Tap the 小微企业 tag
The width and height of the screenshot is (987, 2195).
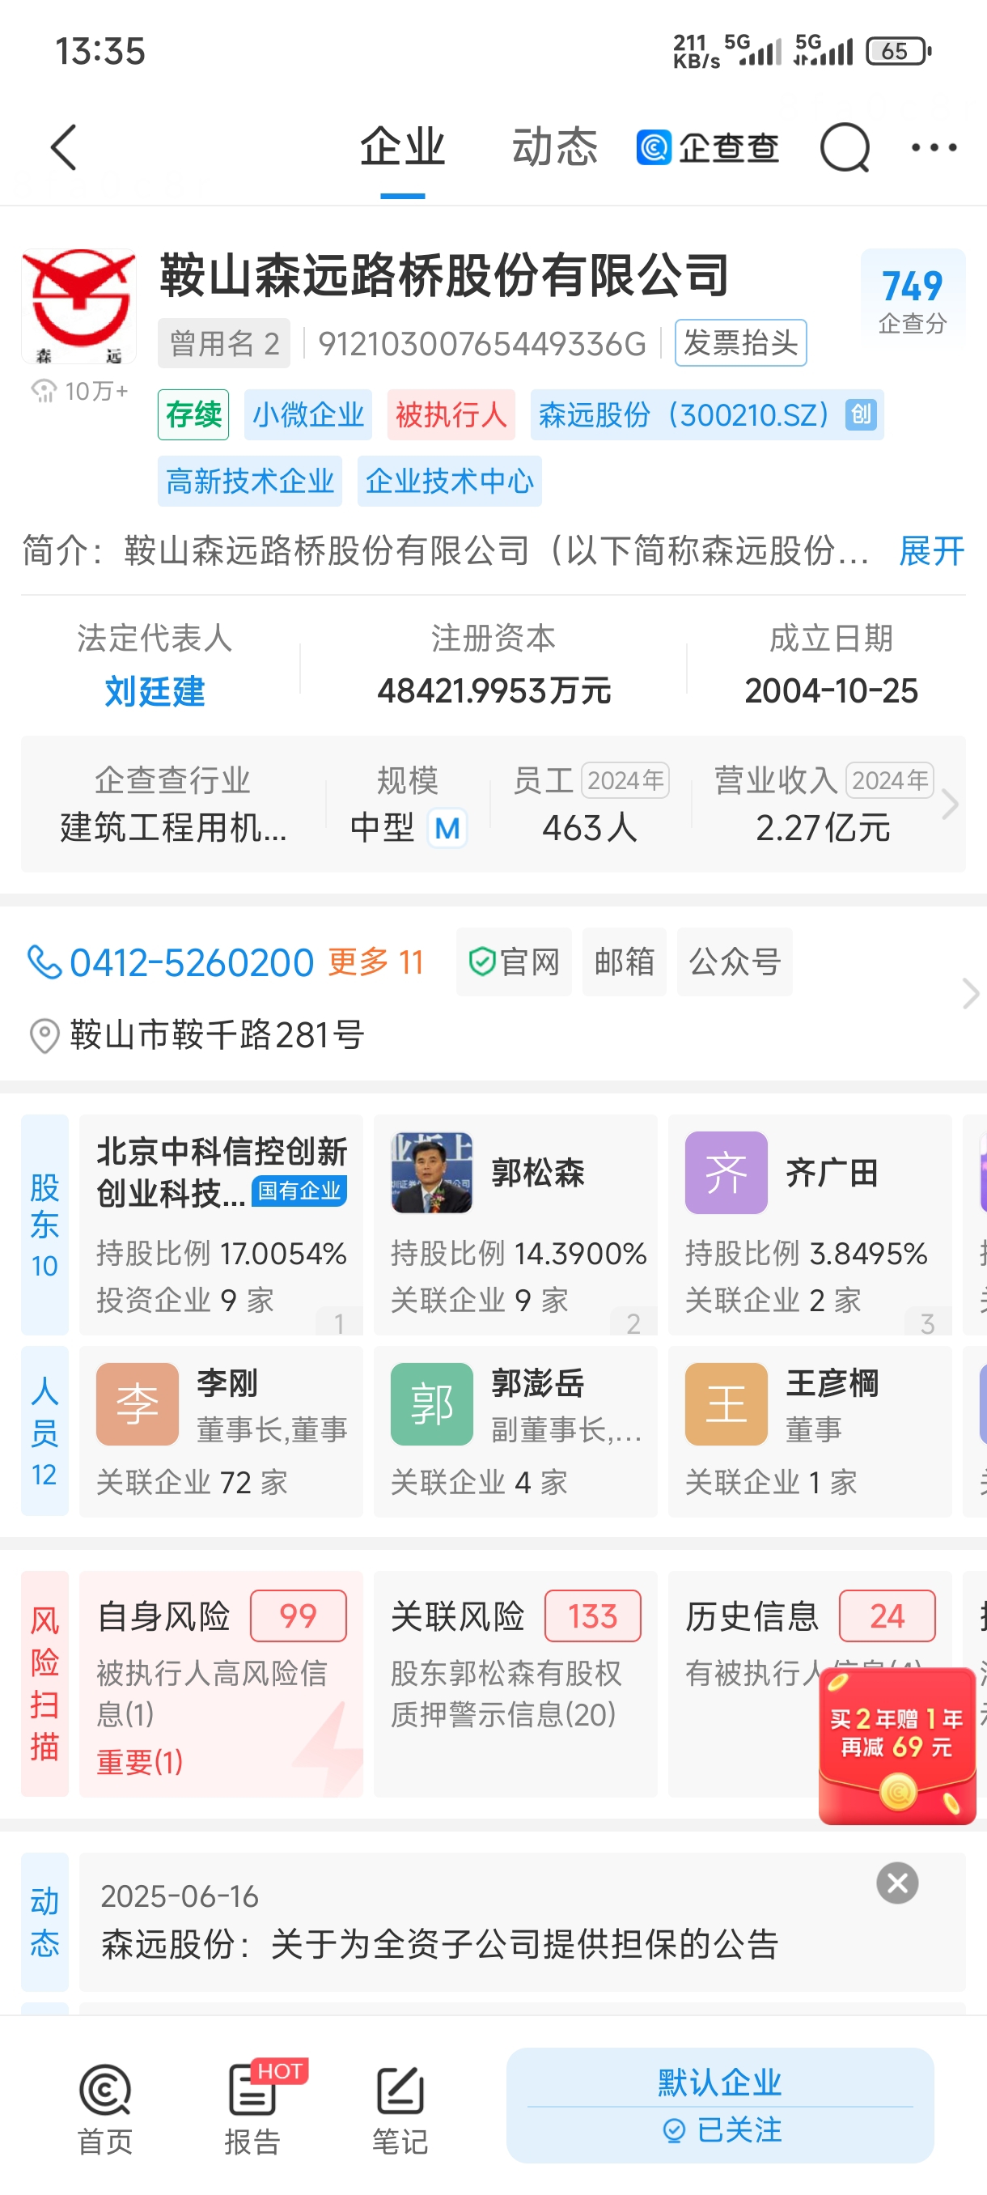coord(308,415)
